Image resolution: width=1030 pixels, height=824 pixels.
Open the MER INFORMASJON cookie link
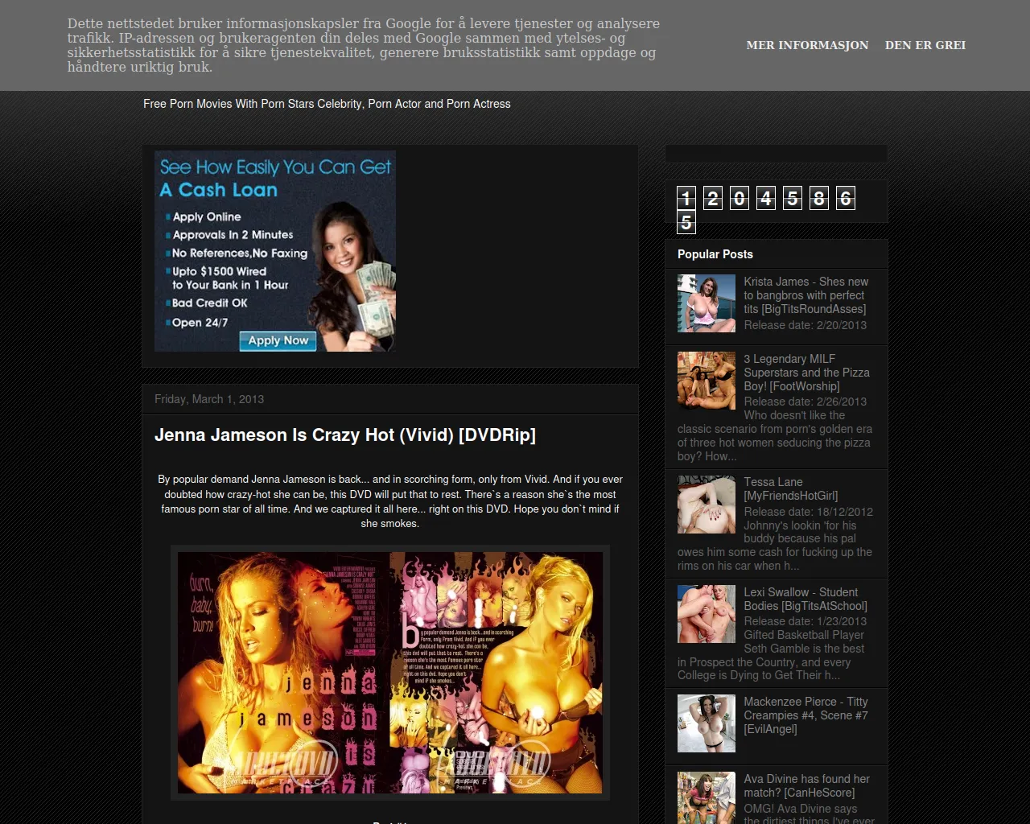[x=807, y=45]
